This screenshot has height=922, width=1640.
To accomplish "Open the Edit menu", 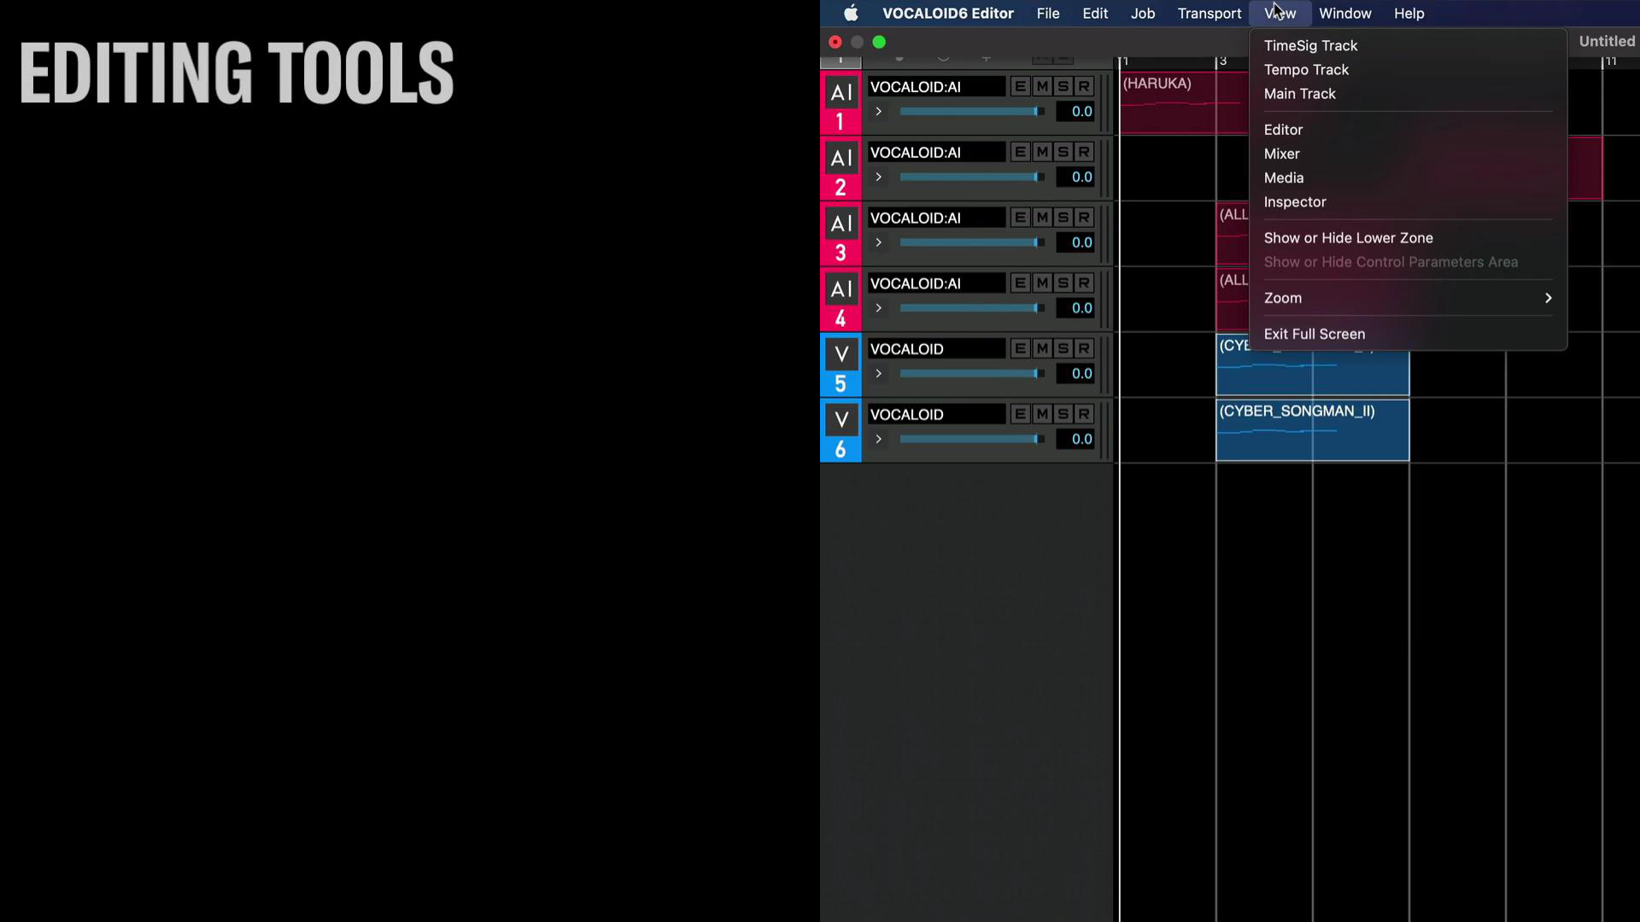I will click(1095, 14).
